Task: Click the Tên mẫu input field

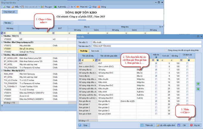Action: click(147, 42)
